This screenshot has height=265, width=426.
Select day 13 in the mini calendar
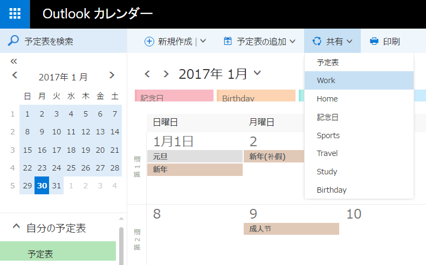tap(100, 132)
